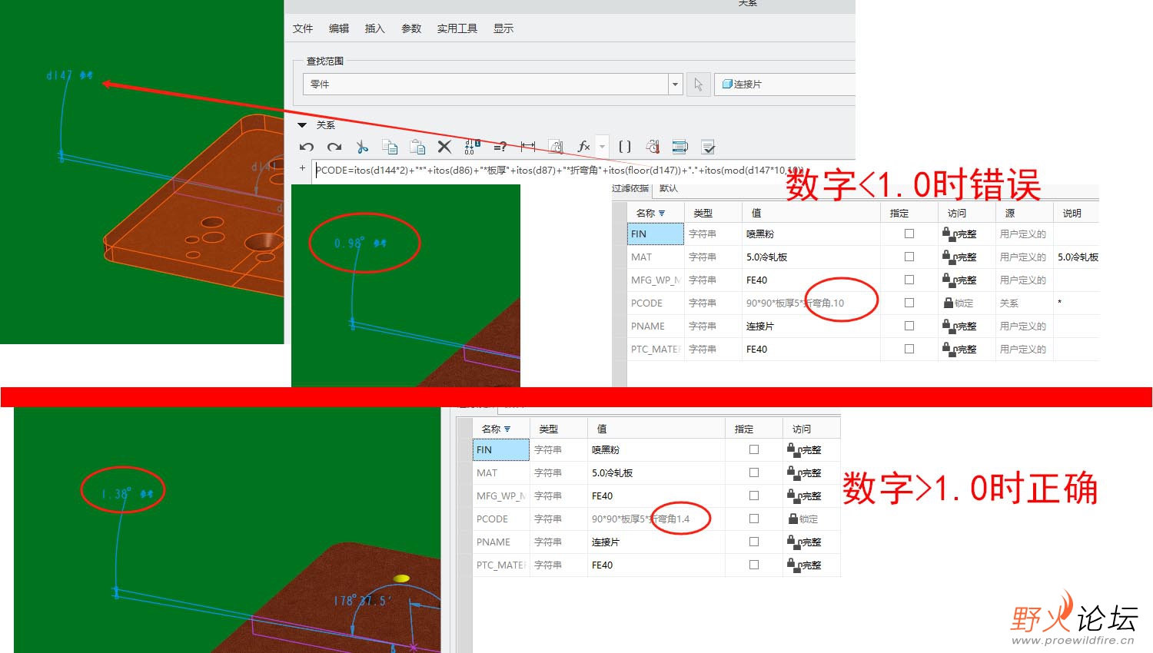This screenshot has width=1153, height=653.
Task: Click the thermometer units icon in toolbar
Action: point(653,147)
